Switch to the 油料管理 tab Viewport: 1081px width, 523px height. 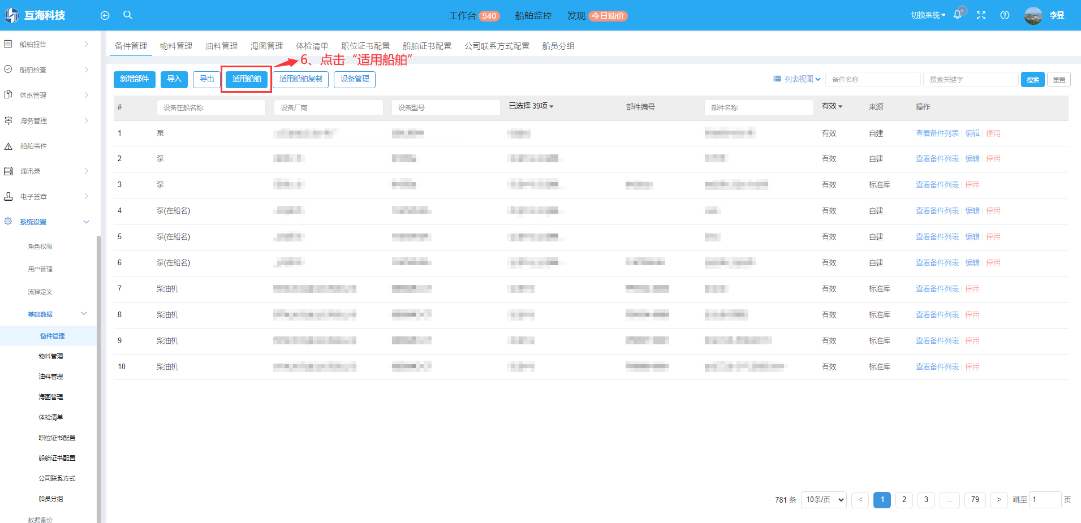221,46
